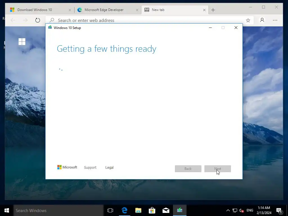Open the Edge profile icon

click(262, 20)
